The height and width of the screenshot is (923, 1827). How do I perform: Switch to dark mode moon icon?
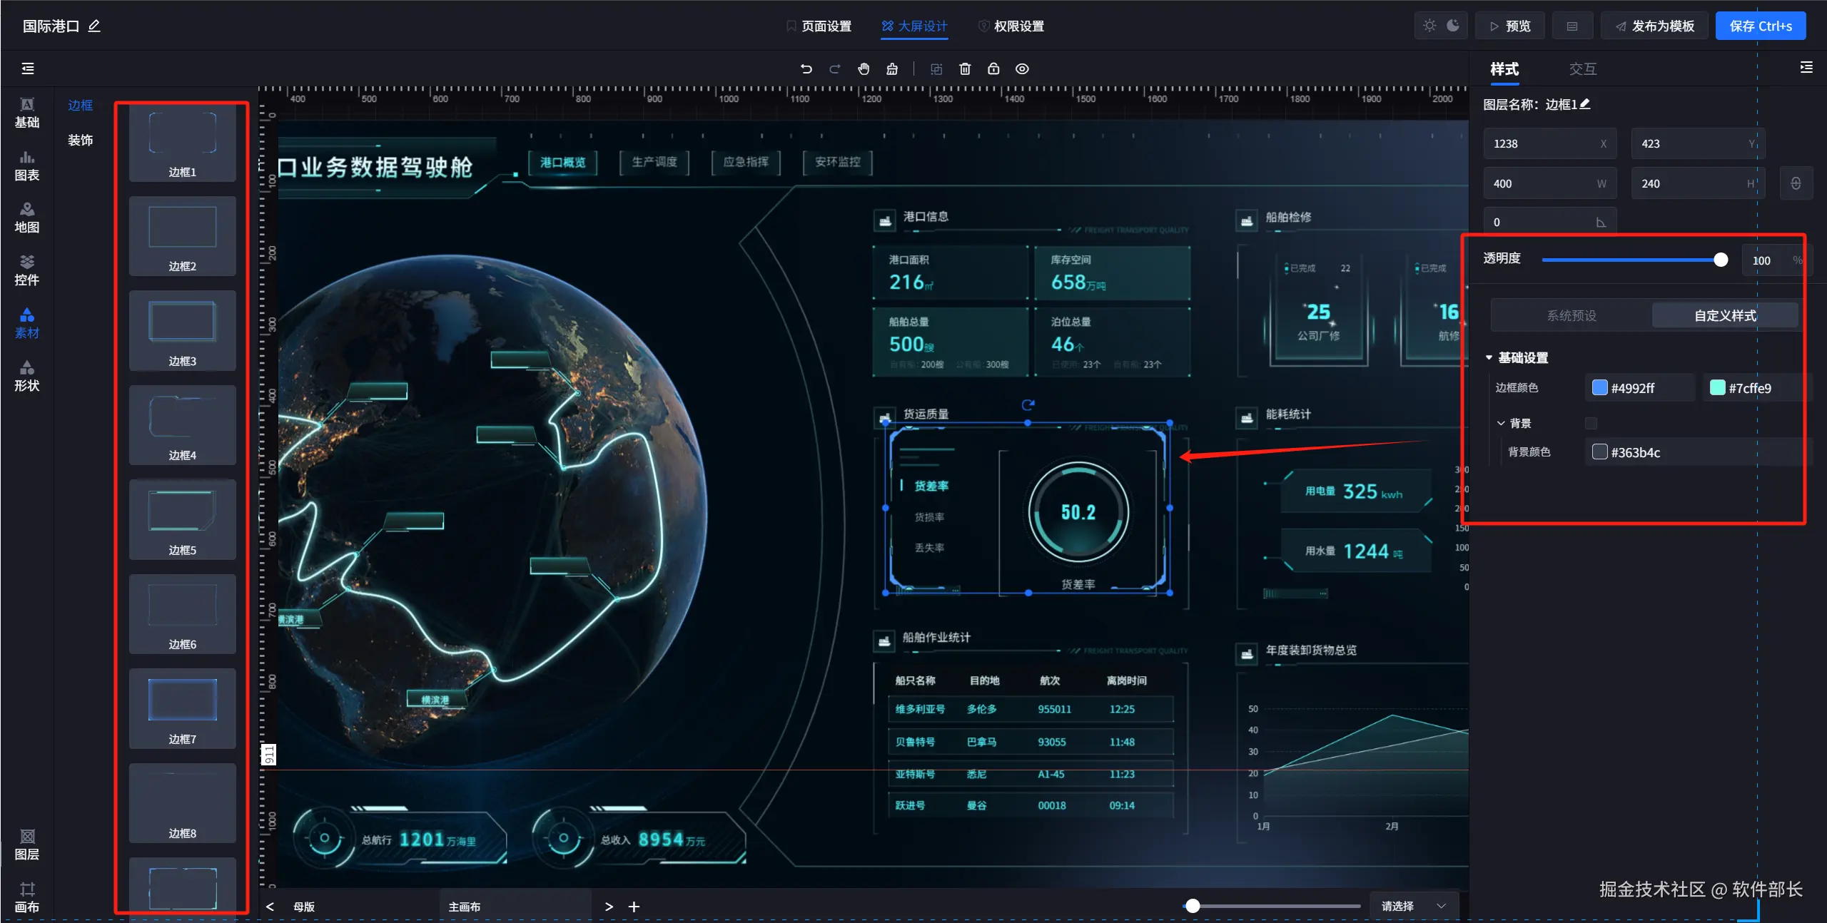(1453, 26)
